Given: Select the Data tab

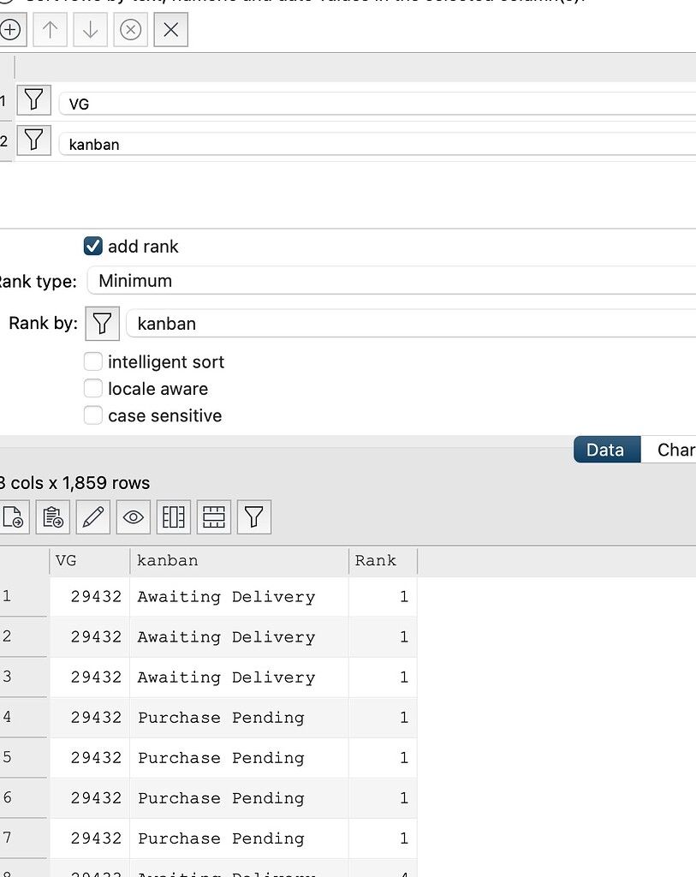Looking at the screenshot, I should 605,449.
